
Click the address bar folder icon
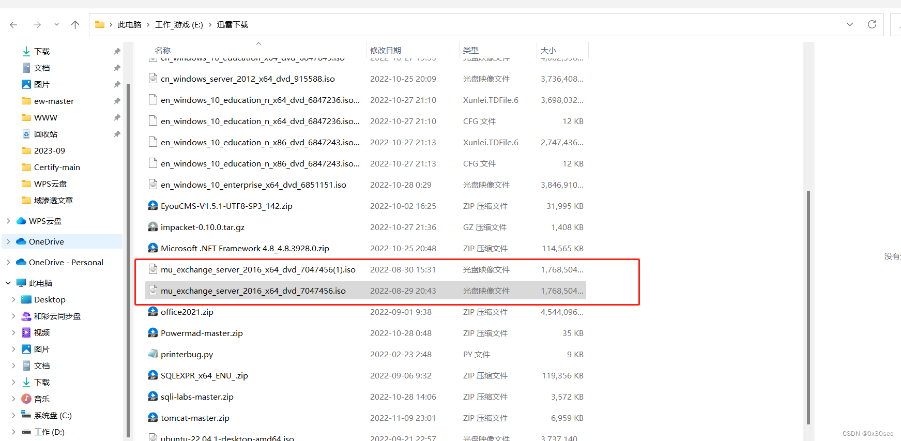pyautogui.click(x=100, y=24)
